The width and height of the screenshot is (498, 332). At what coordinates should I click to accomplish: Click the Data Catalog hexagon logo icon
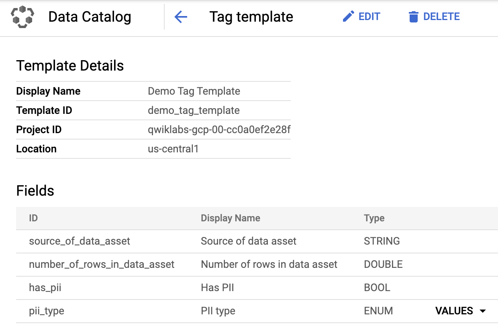tap(22, 17)
